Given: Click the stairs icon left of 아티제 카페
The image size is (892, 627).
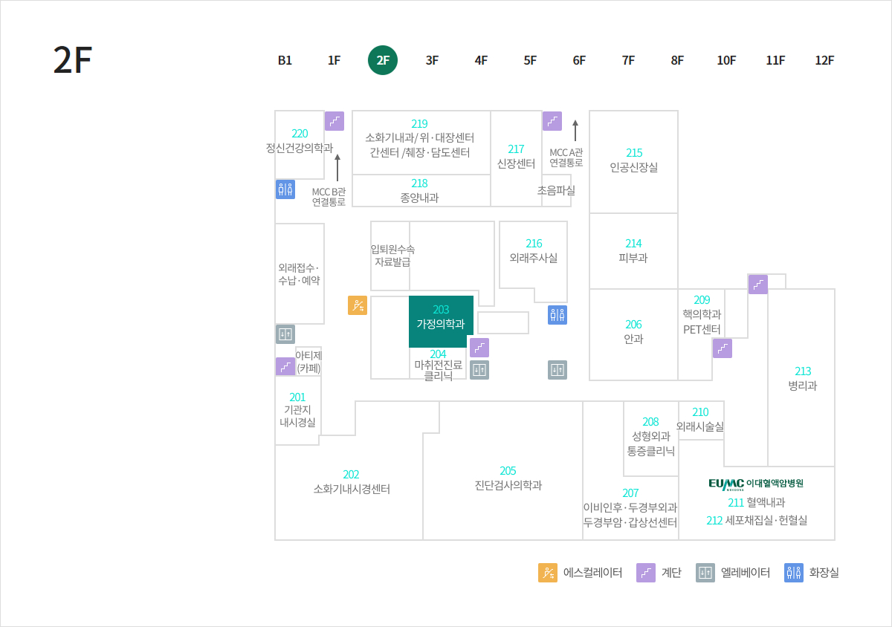Looking at the screenshot, I should pyautogui.click(x=285, y=366).
